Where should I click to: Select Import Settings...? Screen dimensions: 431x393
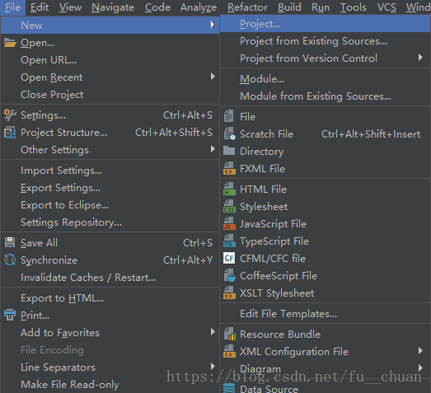click(110, 171)
